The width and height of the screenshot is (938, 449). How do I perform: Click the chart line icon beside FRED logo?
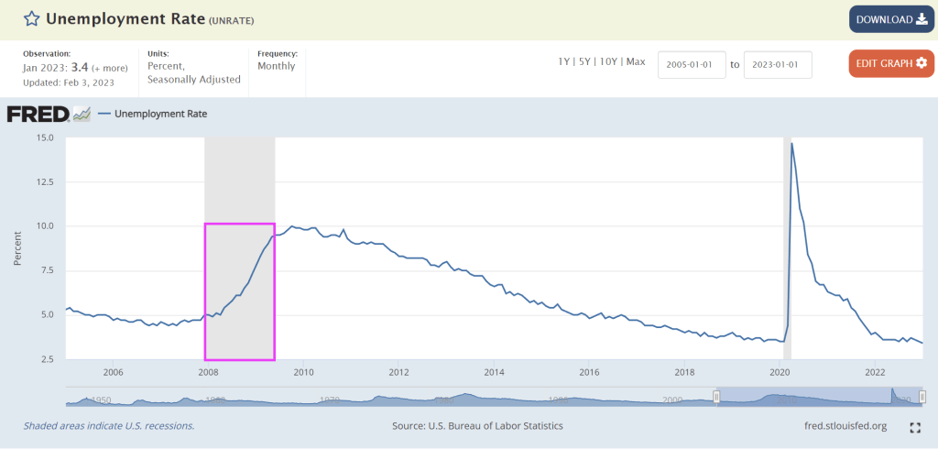[82, 115]
